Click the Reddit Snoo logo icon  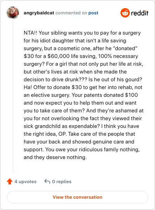pyautogui.click(x=125, y=13)
